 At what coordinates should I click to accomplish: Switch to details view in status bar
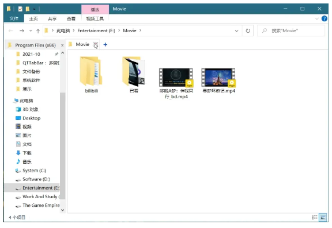click(x=315, y=217)
